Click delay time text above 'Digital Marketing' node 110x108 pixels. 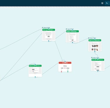click(x=70, y=29)
